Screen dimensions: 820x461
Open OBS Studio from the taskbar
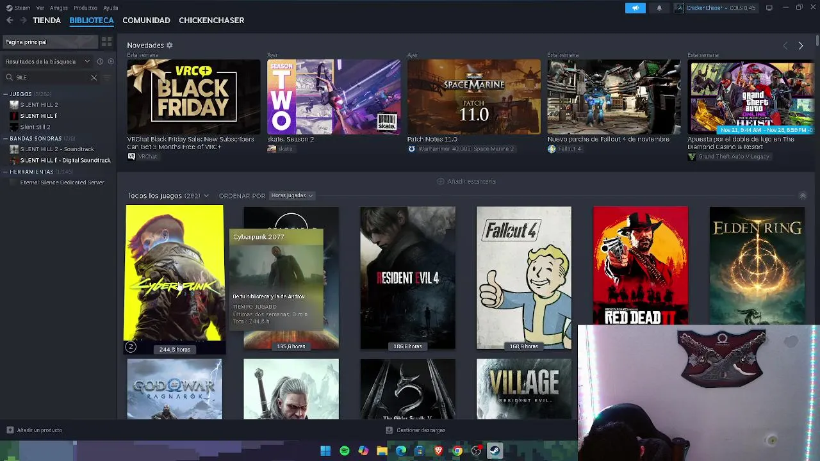tap(476, 451)
